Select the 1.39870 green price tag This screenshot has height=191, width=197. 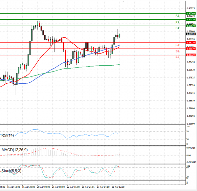191,26
